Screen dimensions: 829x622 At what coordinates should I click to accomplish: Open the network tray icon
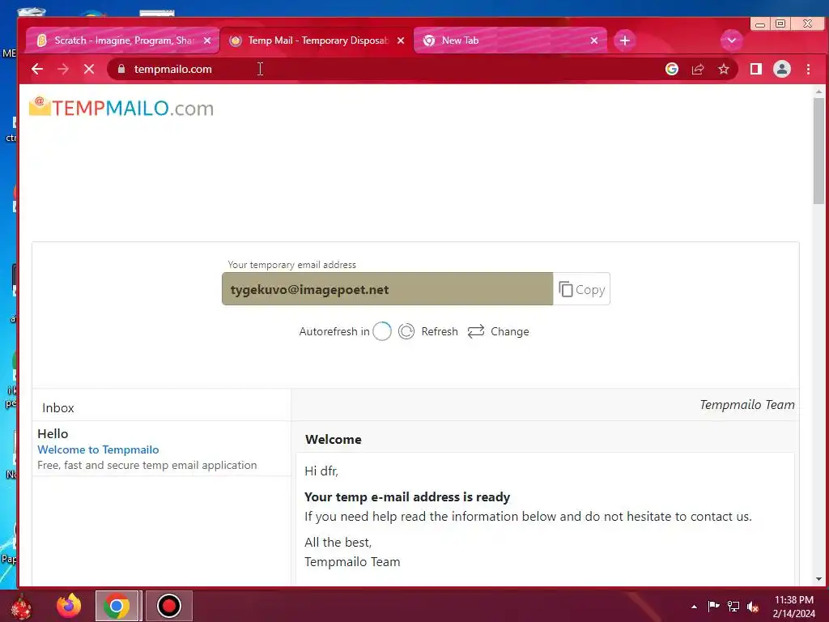(733, 606)
